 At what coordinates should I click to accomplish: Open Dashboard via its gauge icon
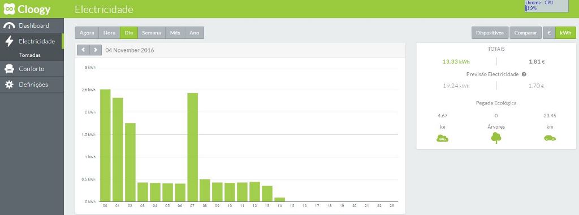click(9, 26)
